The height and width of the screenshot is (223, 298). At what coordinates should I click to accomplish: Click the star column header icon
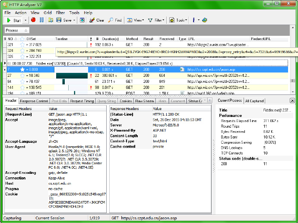(x=22, y=39)
